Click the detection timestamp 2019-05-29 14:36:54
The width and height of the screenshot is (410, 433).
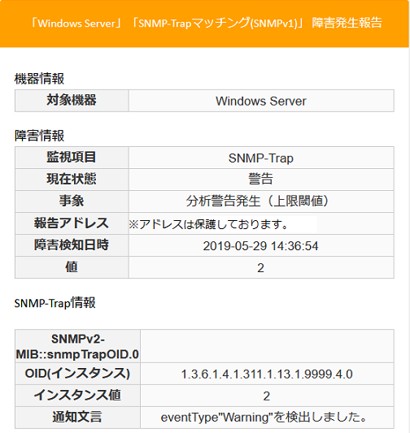click(261, 245)
